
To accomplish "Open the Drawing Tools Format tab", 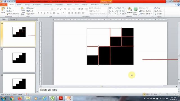I will point(106,5).
